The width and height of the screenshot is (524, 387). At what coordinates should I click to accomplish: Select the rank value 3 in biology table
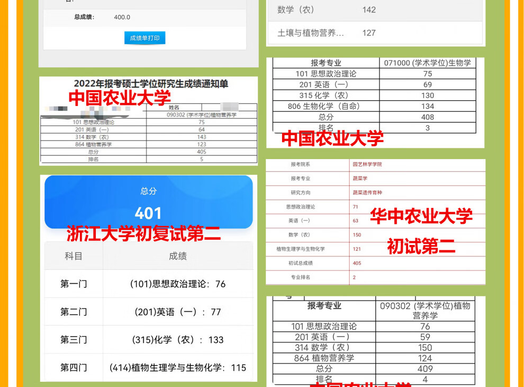point(428,128)
